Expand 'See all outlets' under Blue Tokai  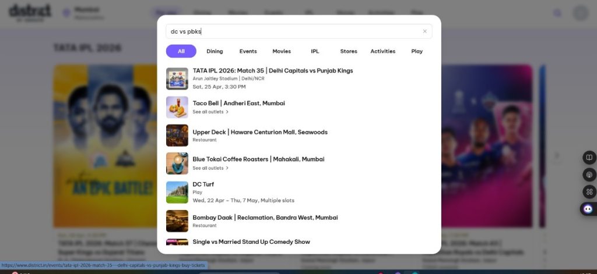tap(210, 168)
